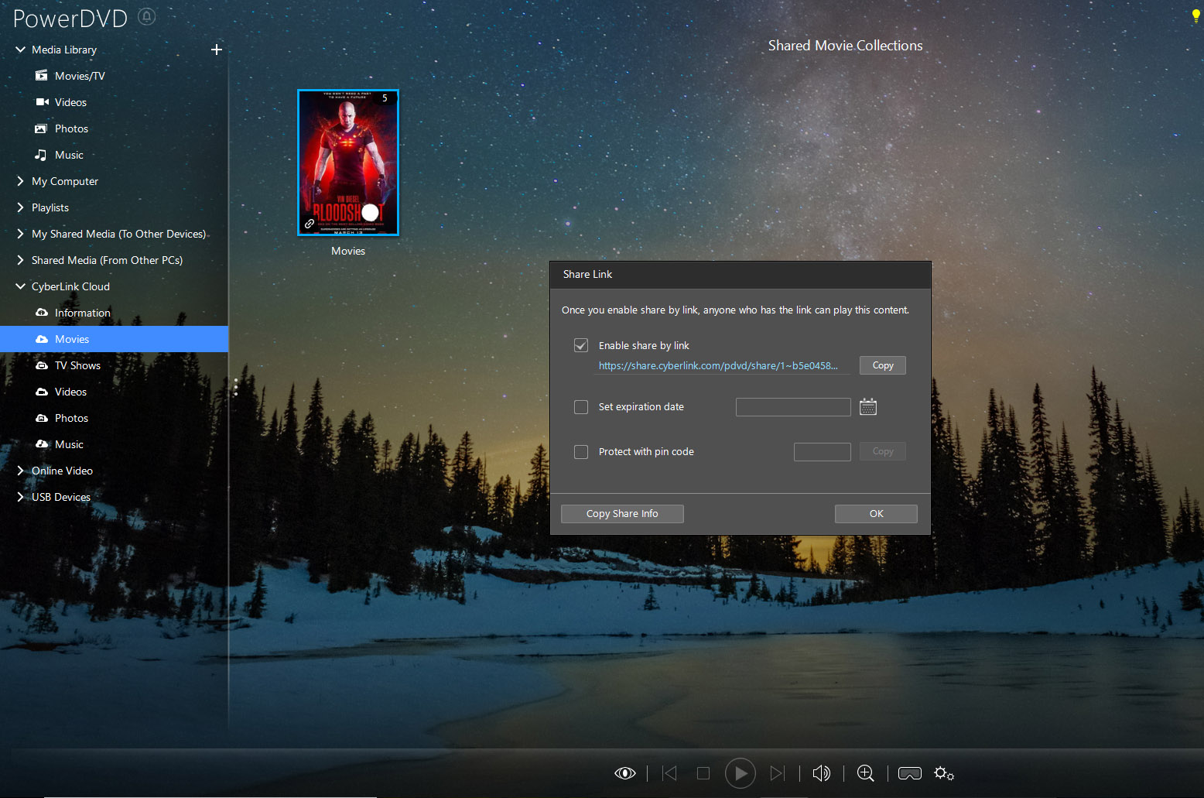Screen dimensions: 1204x798
Task: Click the Play button
Action: (x=741, y=773)
